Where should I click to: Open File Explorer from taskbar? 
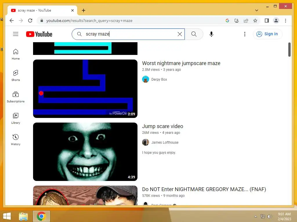[23, 216]
